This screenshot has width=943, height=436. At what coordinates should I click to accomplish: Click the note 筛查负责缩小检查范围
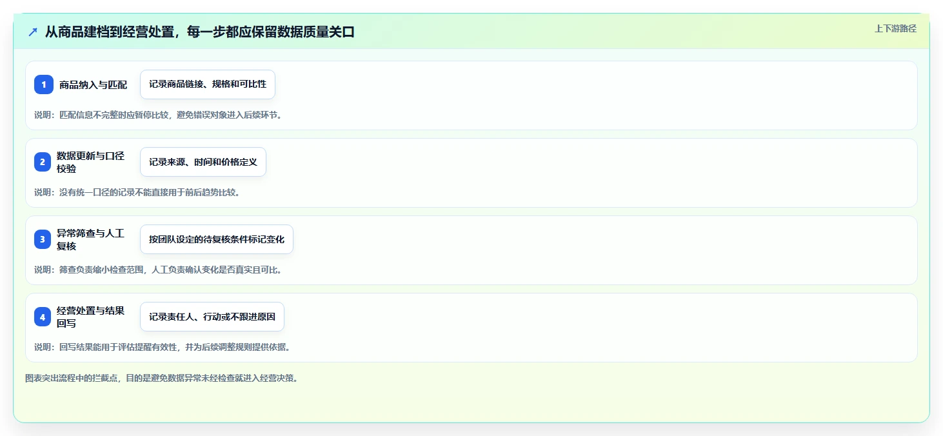158,270
